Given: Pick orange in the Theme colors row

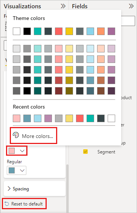Looking at the screenshot, I should [101, 31].
